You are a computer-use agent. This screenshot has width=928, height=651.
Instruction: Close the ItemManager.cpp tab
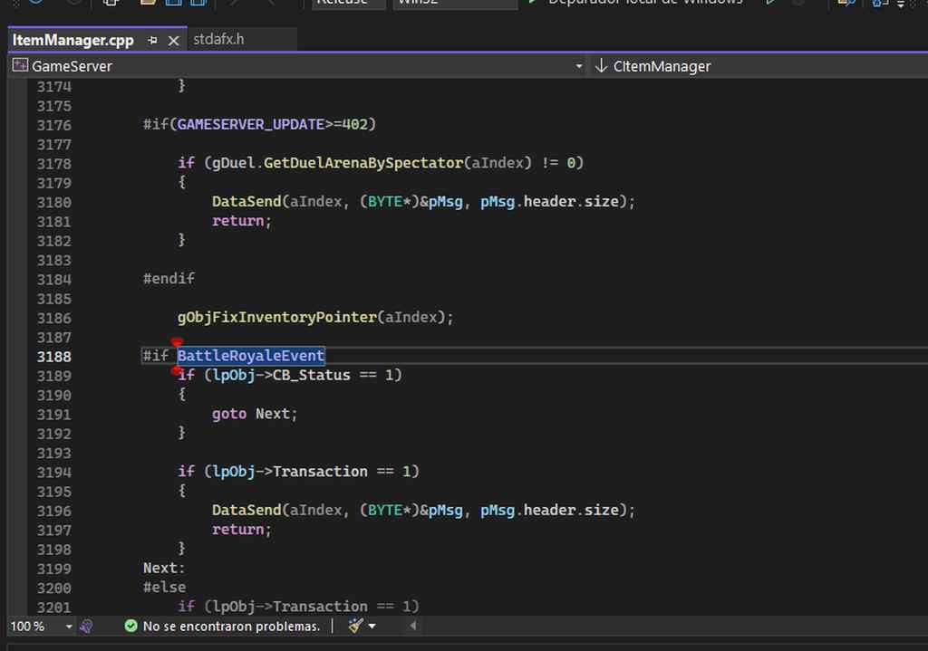tap(173, 41)
